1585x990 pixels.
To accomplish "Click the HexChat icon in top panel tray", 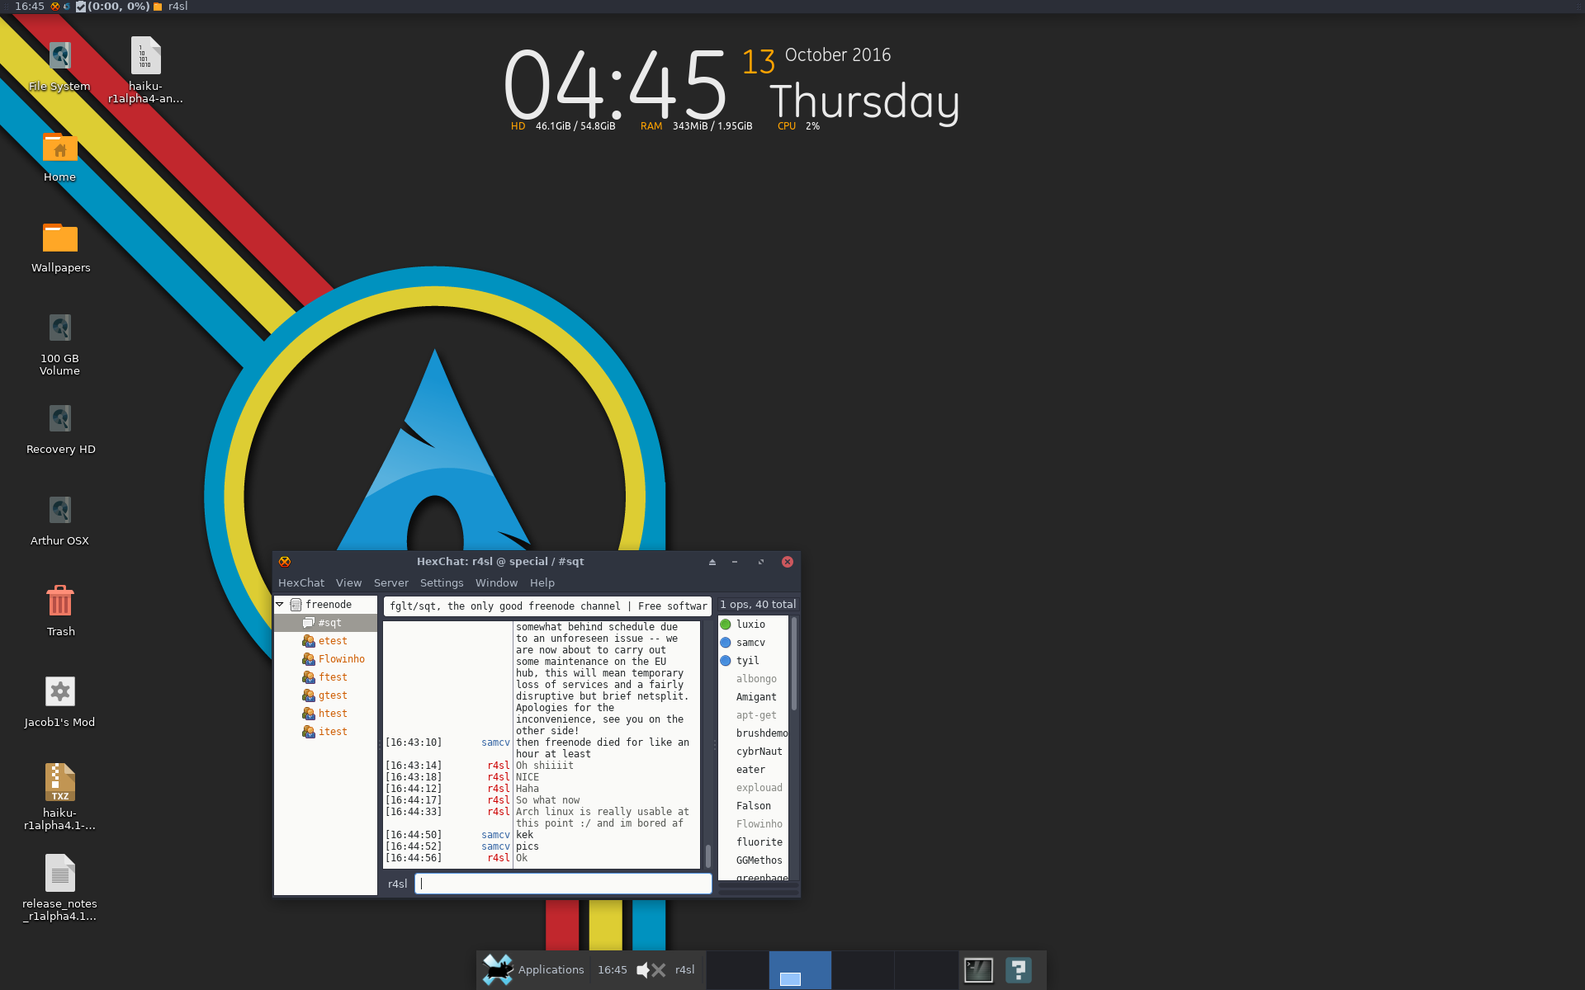I will tap(55, 7).
